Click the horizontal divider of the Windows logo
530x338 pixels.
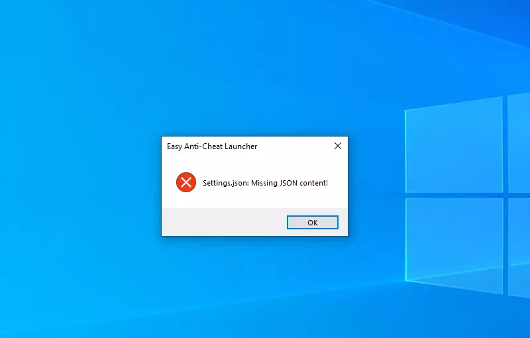[468, 196]
